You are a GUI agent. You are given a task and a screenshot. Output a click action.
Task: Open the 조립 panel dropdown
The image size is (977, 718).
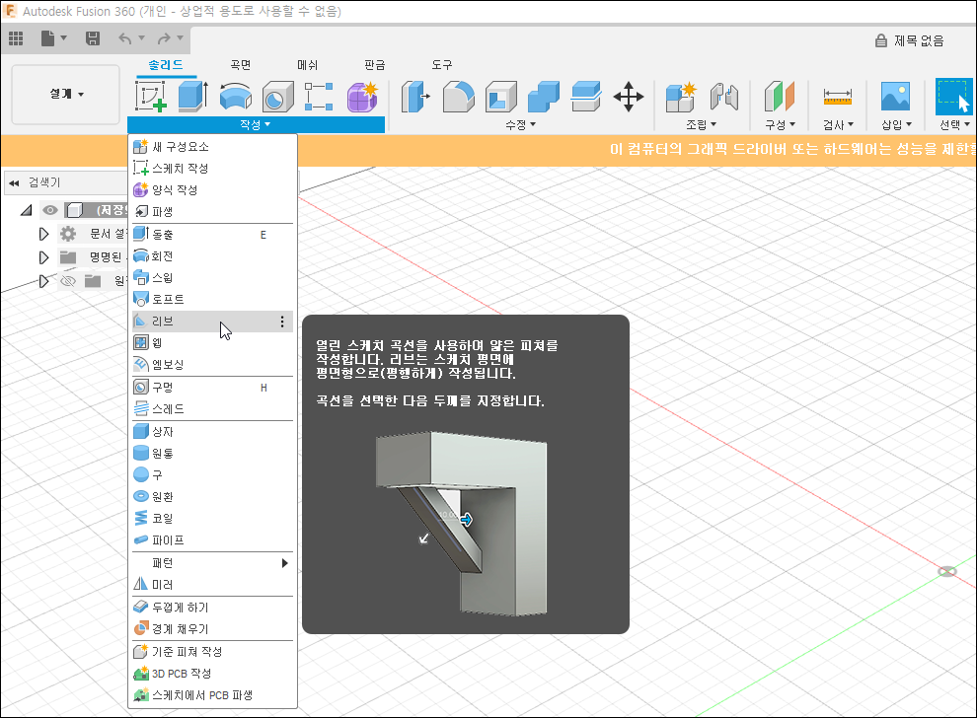701,125
